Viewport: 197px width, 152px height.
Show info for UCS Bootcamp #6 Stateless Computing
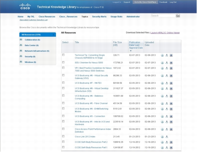[x=162, y=96]
